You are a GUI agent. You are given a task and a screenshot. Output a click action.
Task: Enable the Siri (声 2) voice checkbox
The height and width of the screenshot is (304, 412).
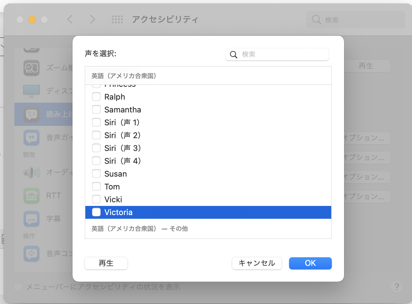[x=96, y=135]
